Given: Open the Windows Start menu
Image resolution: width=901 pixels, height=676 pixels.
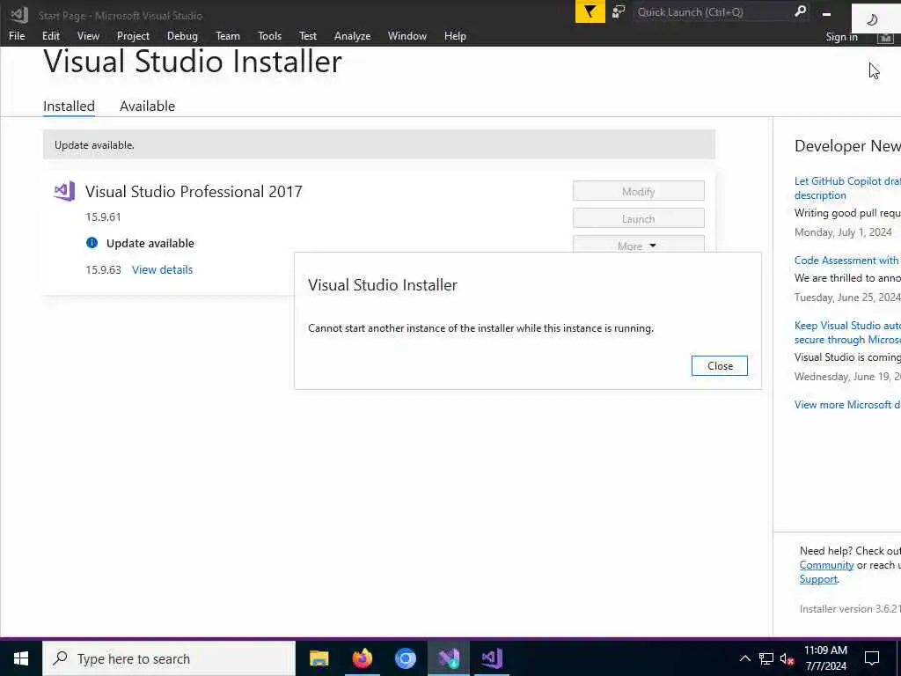Looking at the screenshot, I should coord(21,658).
